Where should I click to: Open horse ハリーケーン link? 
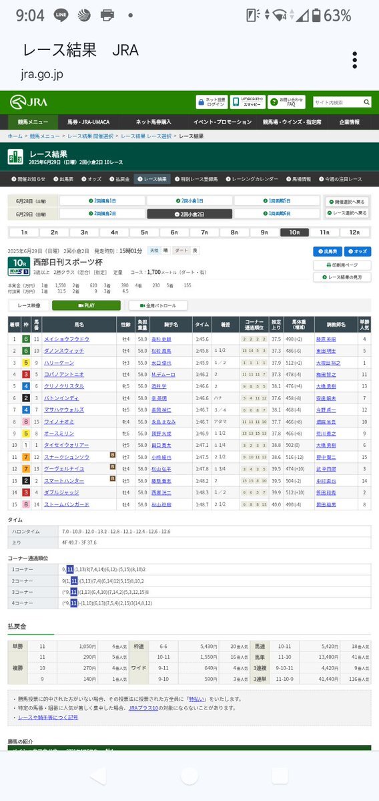[59, 363]
